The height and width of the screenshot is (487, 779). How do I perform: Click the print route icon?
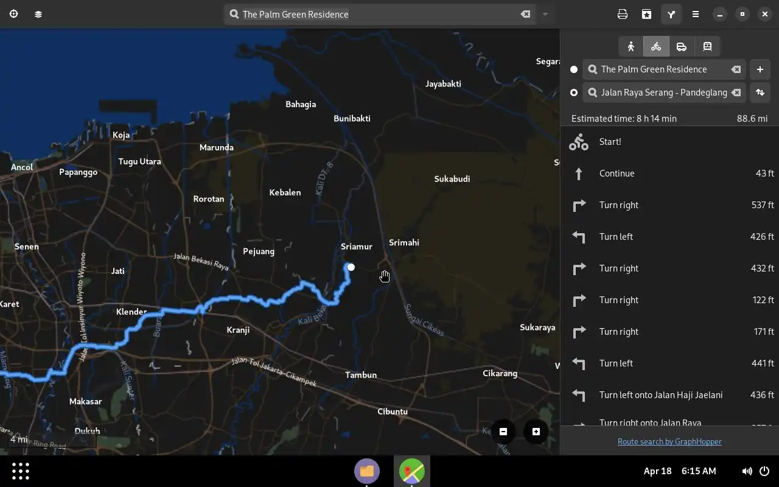623,14
